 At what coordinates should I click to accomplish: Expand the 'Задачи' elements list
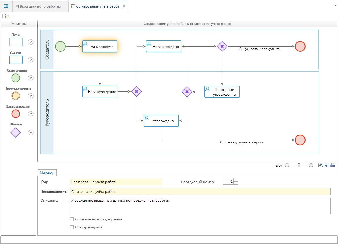tap(31, 60)
